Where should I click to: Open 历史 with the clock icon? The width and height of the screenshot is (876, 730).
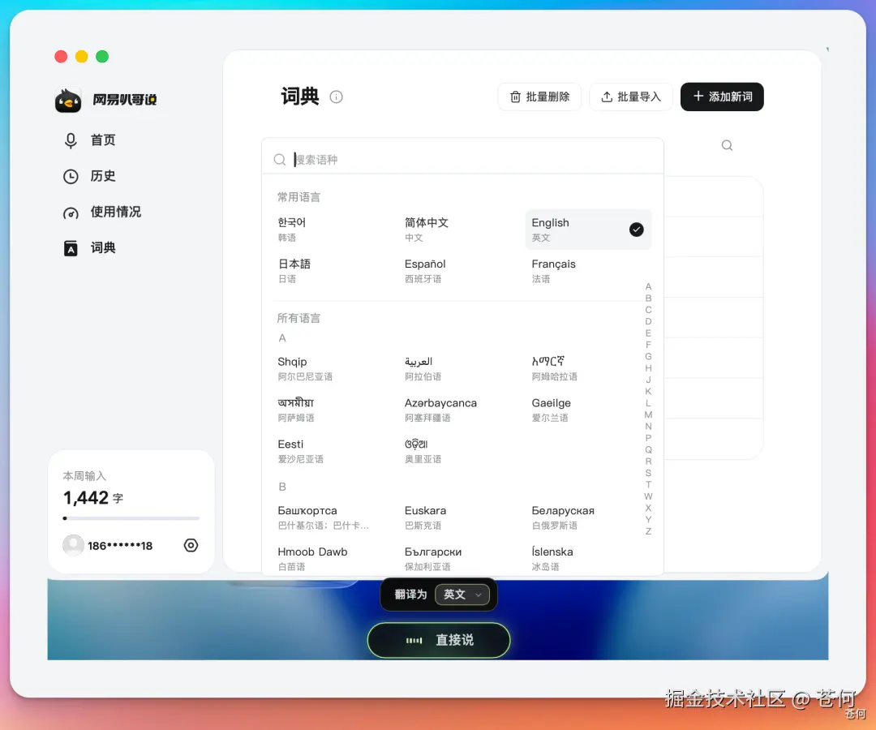tap(90, 176)
